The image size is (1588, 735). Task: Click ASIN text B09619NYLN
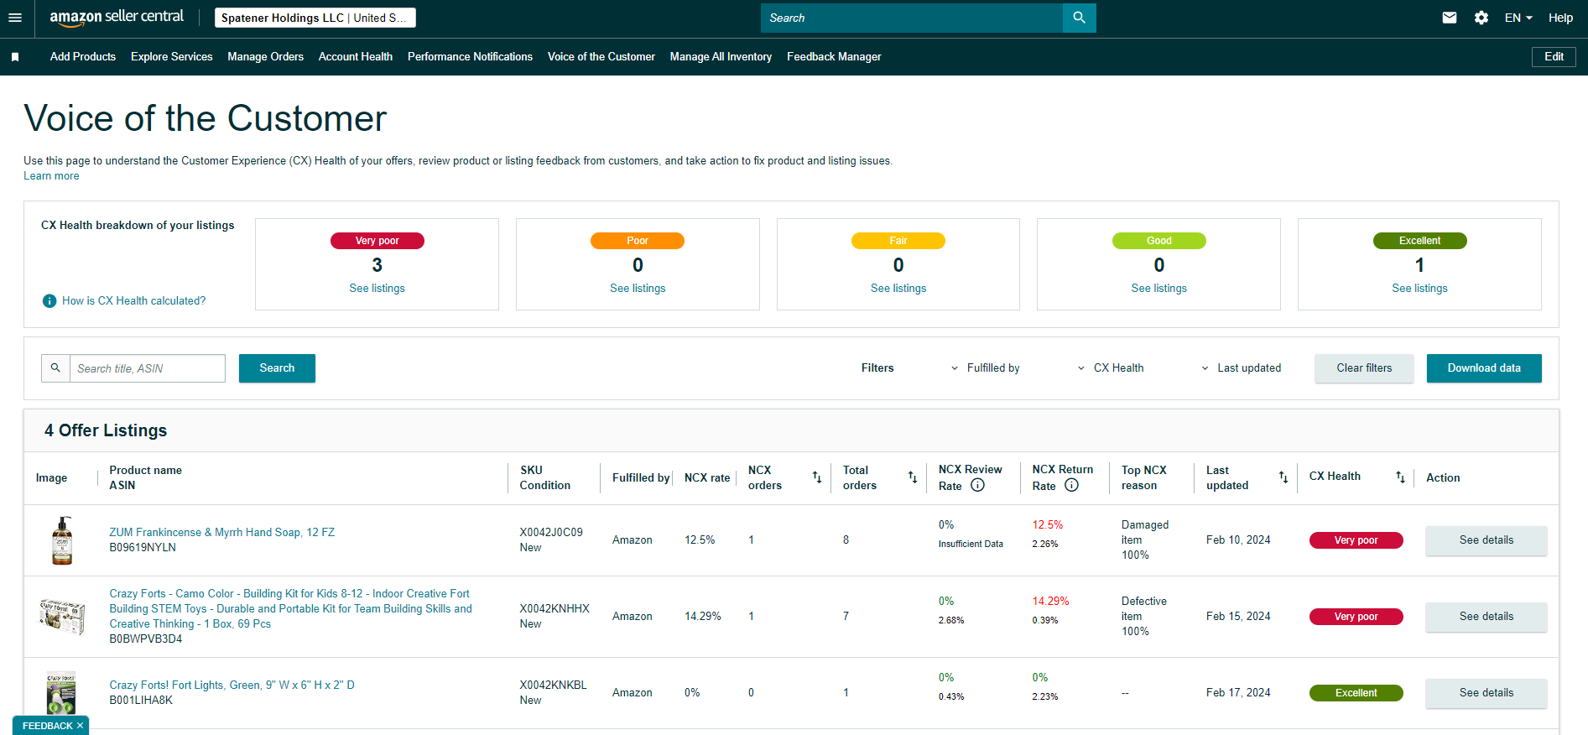(x=143, y=548)
